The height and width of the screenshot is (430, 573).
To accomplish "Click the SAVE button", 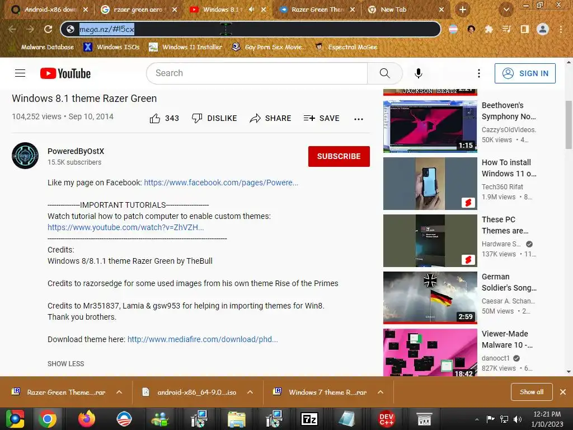I will [322, 118].
